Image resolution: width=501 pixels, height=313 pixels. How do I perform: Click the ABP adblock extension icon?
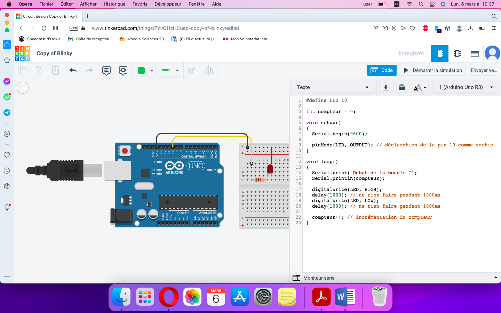(426, 28)
